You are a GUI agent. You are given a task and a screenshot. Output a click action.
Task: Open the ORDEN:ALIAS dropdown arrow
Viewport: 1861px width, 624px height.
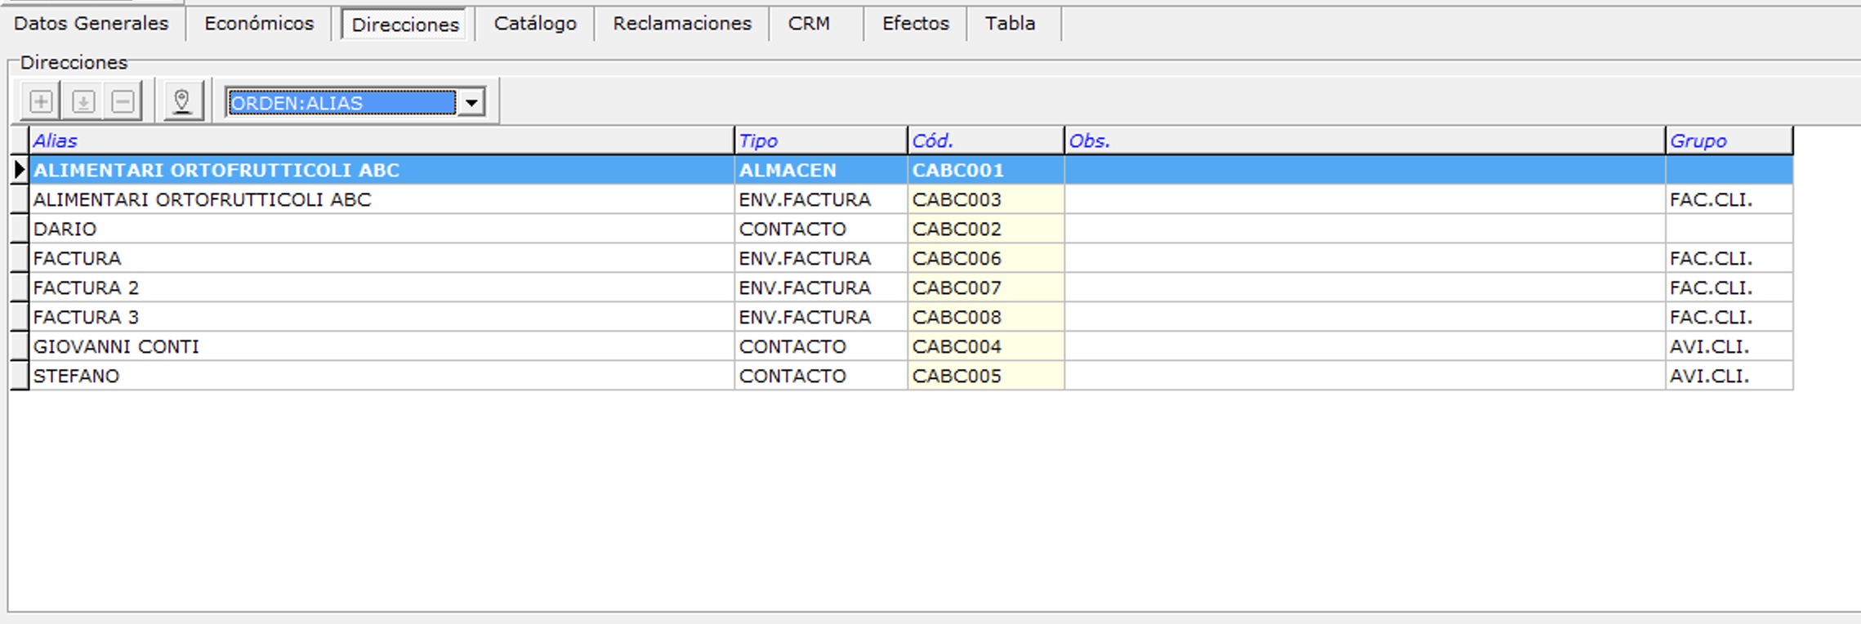pyautogui.click(x=471, y=103)
